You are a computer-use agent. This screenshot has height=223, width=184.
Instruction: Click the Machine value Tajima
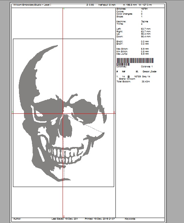tap(144, 21)
